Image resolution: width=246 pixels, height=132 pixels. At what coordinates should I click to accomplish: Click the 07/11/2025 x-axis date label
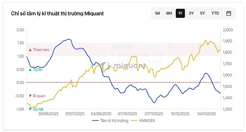click(x=154, y=114)
